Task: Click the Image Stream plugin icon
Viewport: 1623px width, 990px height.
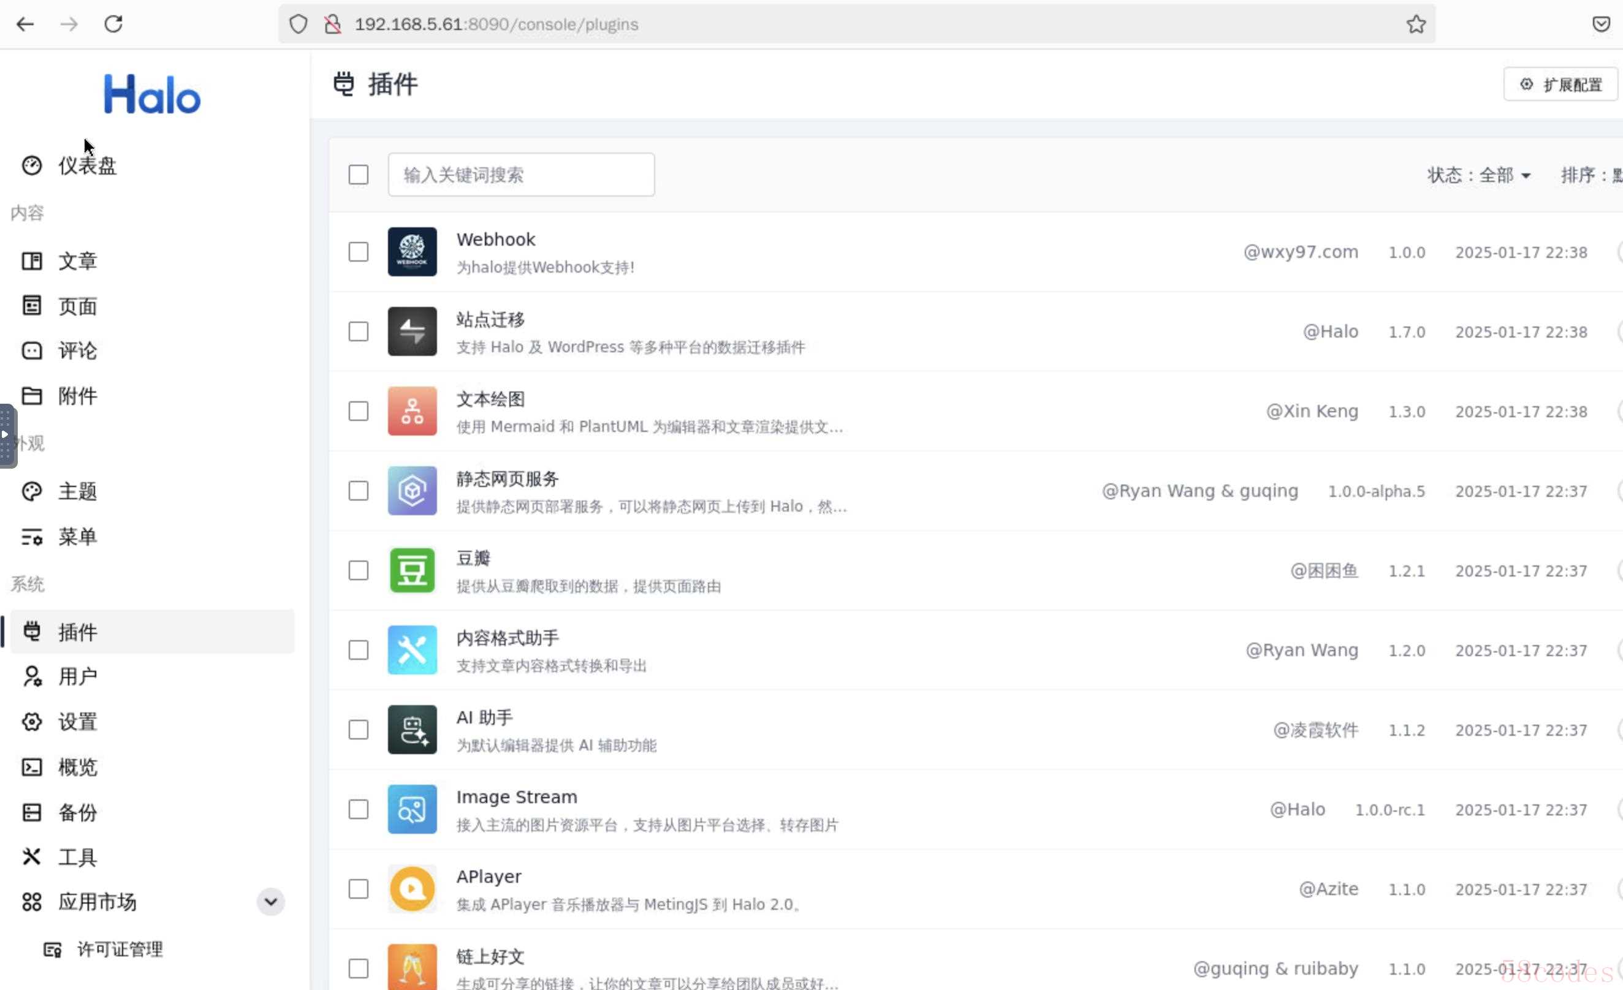Action: (x=412, y=809)
